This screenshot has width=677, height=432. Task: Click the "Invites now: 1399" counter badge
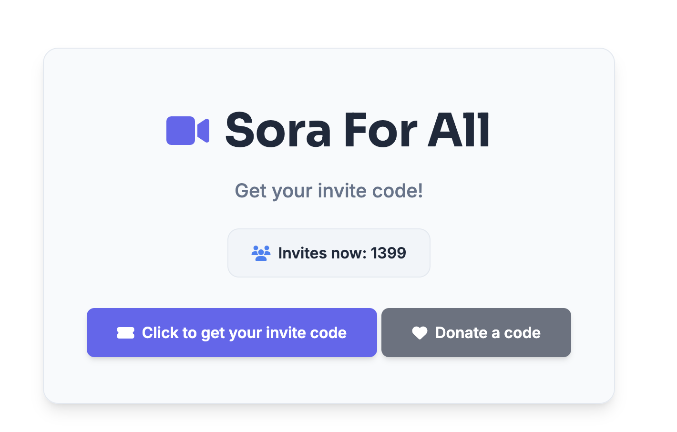click(329, 253)
